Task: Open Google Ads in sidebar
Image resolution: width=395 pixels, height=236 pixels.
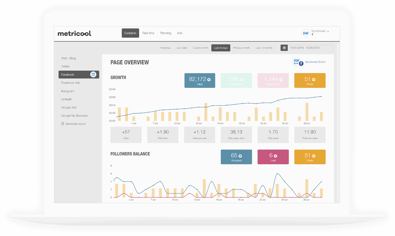Action: point(69,107)
